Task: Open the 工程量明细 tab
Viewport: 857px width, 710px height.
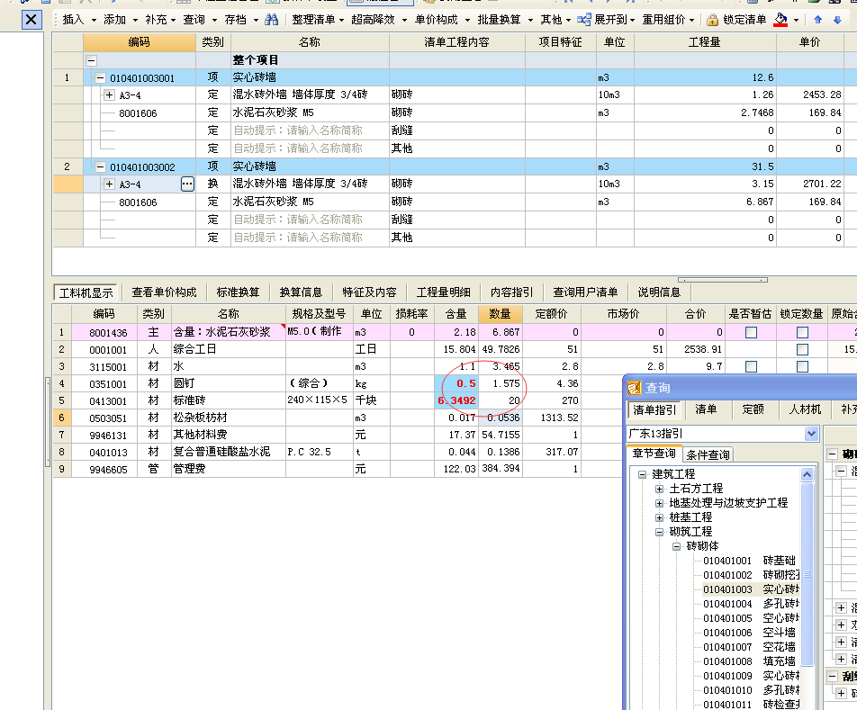Action: click(x=443, y=292)
